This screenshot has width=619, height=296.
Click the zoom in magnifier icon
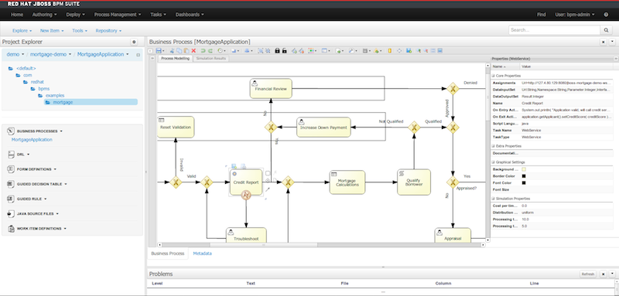click(x=419, y=50)
